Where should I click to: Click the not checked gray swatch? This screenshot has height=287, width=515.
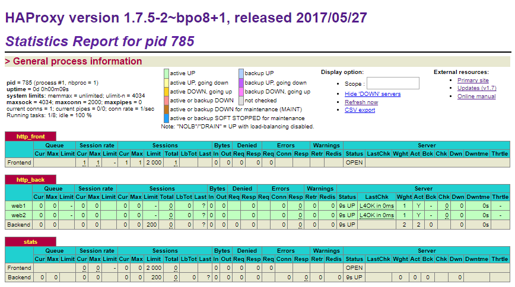click(241, 100)
